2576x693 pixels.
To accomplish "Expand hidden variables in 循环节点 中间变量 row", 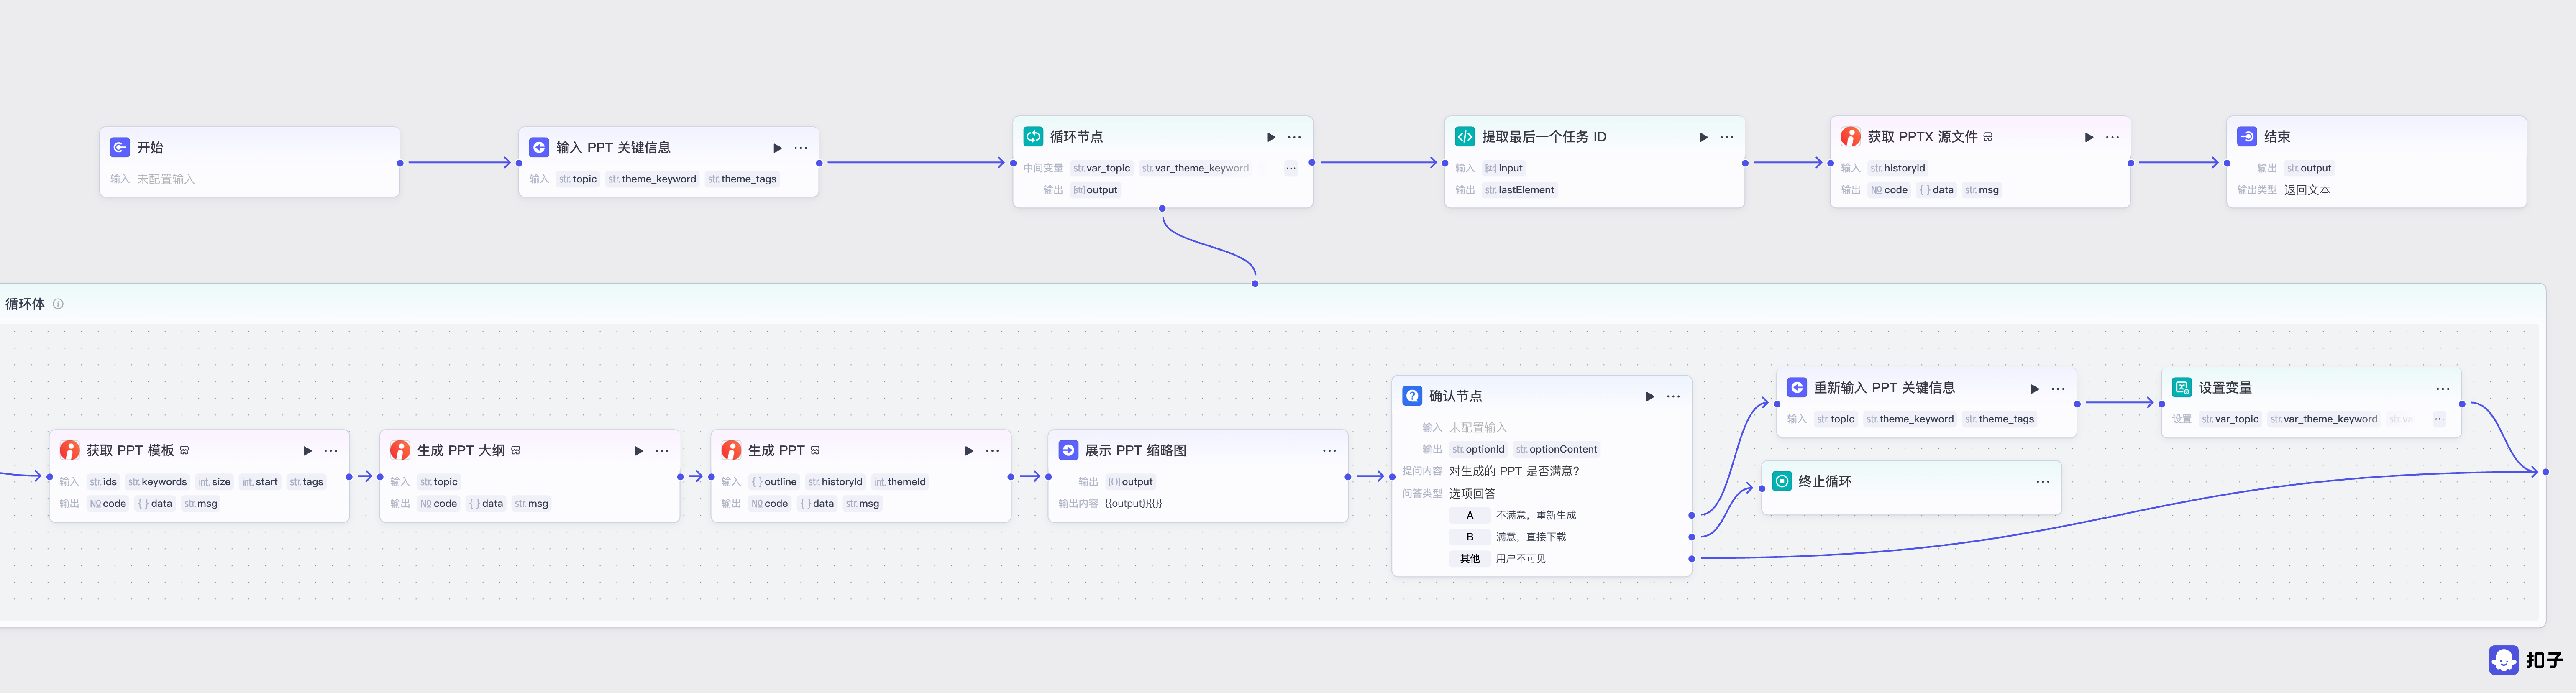I will click(x=1291, y=168).
